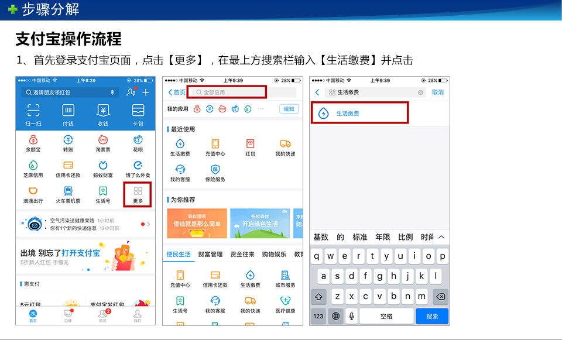This screenshot has width=562, height=340.
Task: Tap the back chevron on the search screen
Action: [x=317, y=92]
